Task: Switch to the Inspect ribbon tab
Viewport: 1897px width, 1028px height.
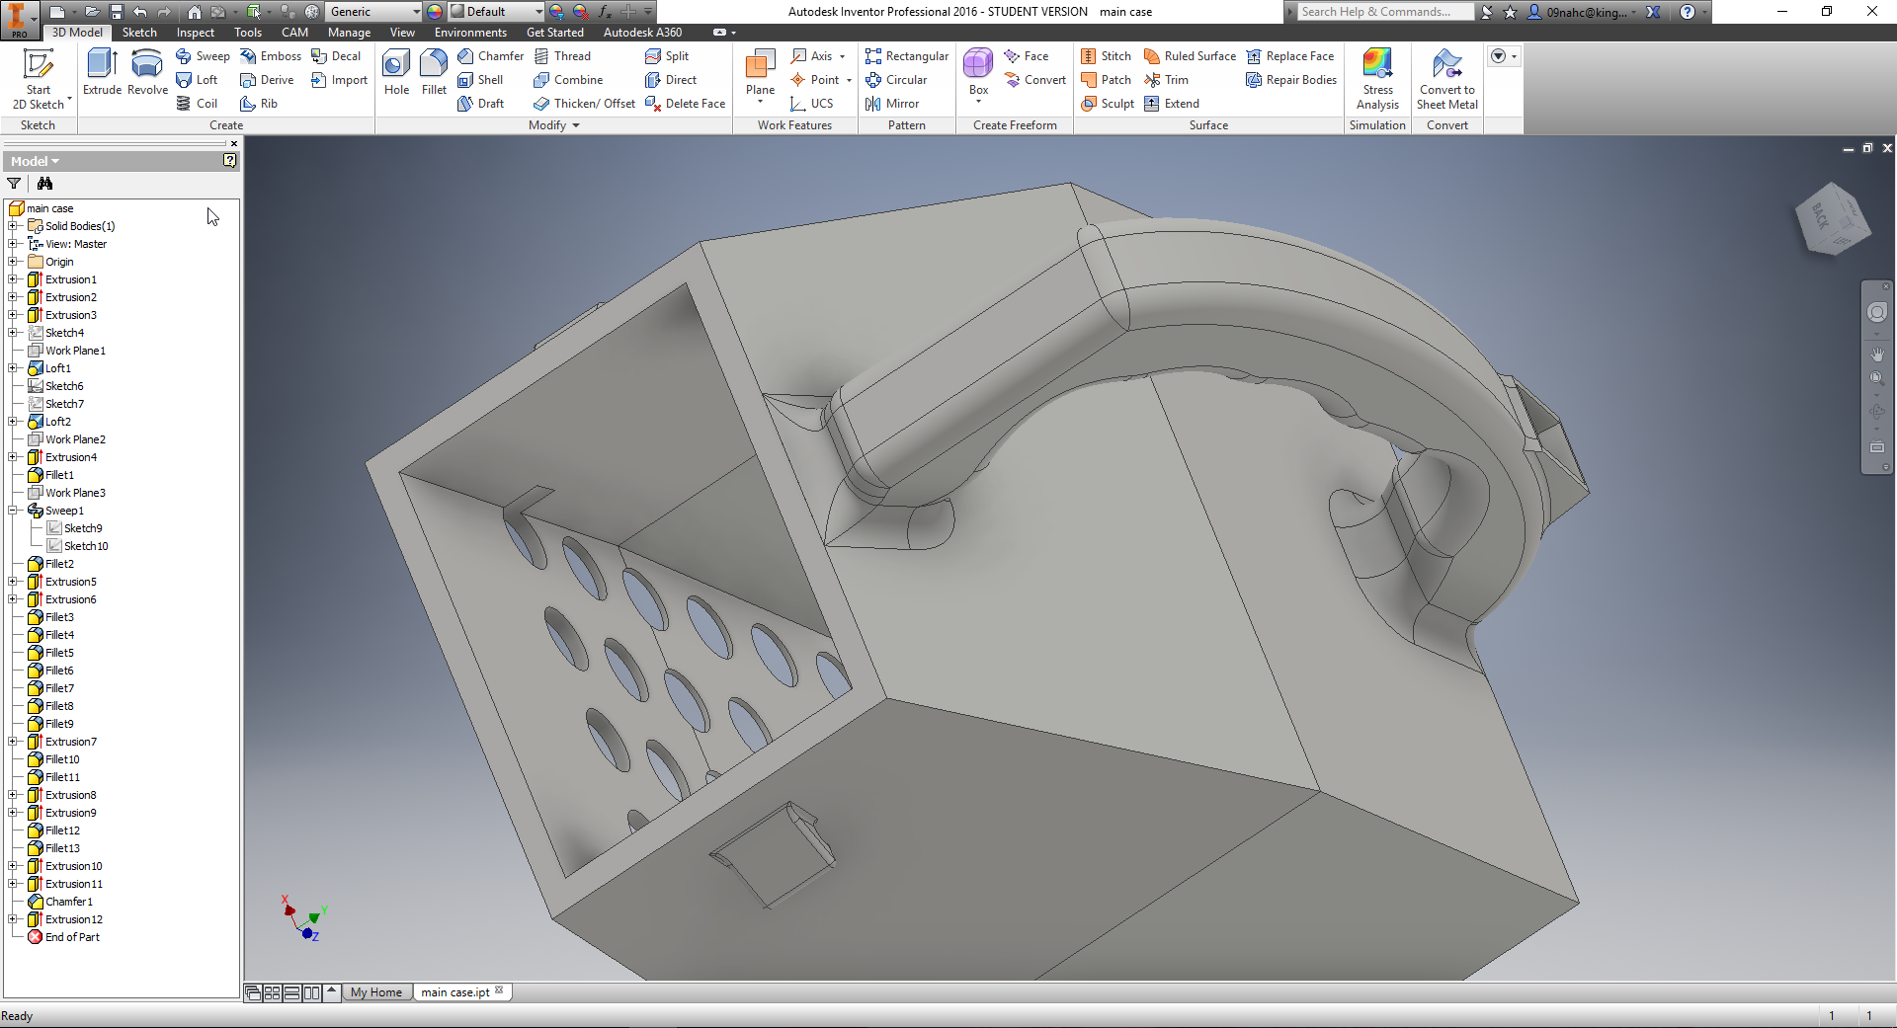Action: 195,33
